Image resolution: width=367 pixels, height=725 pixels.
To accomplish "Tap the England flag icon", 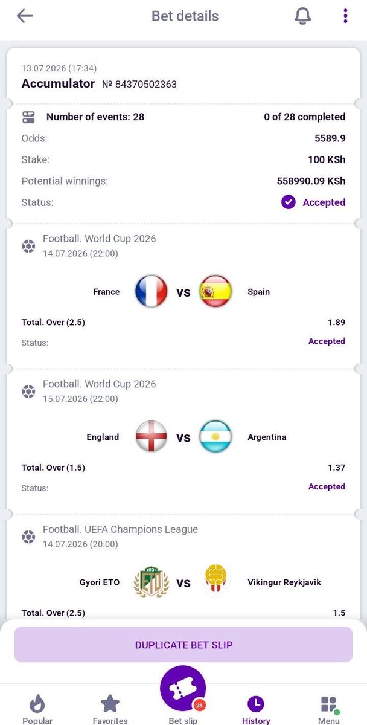I will [151, 436].
